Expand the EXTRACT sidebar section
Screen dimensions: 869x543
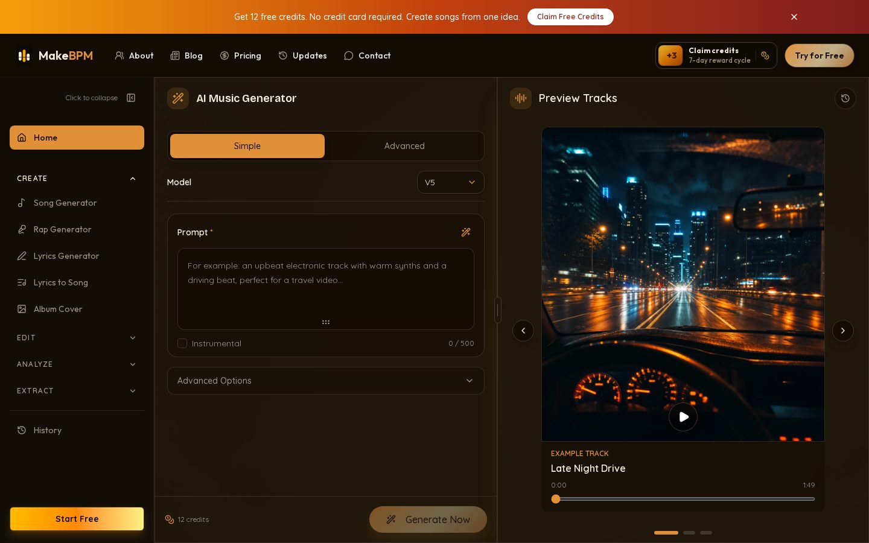click(x=77, y=391)
